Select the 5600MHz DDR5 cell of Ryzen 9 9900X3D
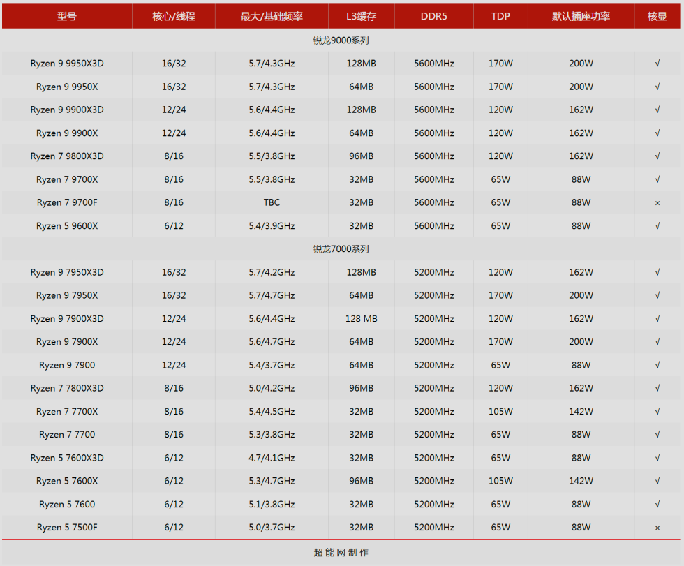Screen dimensions: 684x566 pyautogui.click(x=433, y=110)
